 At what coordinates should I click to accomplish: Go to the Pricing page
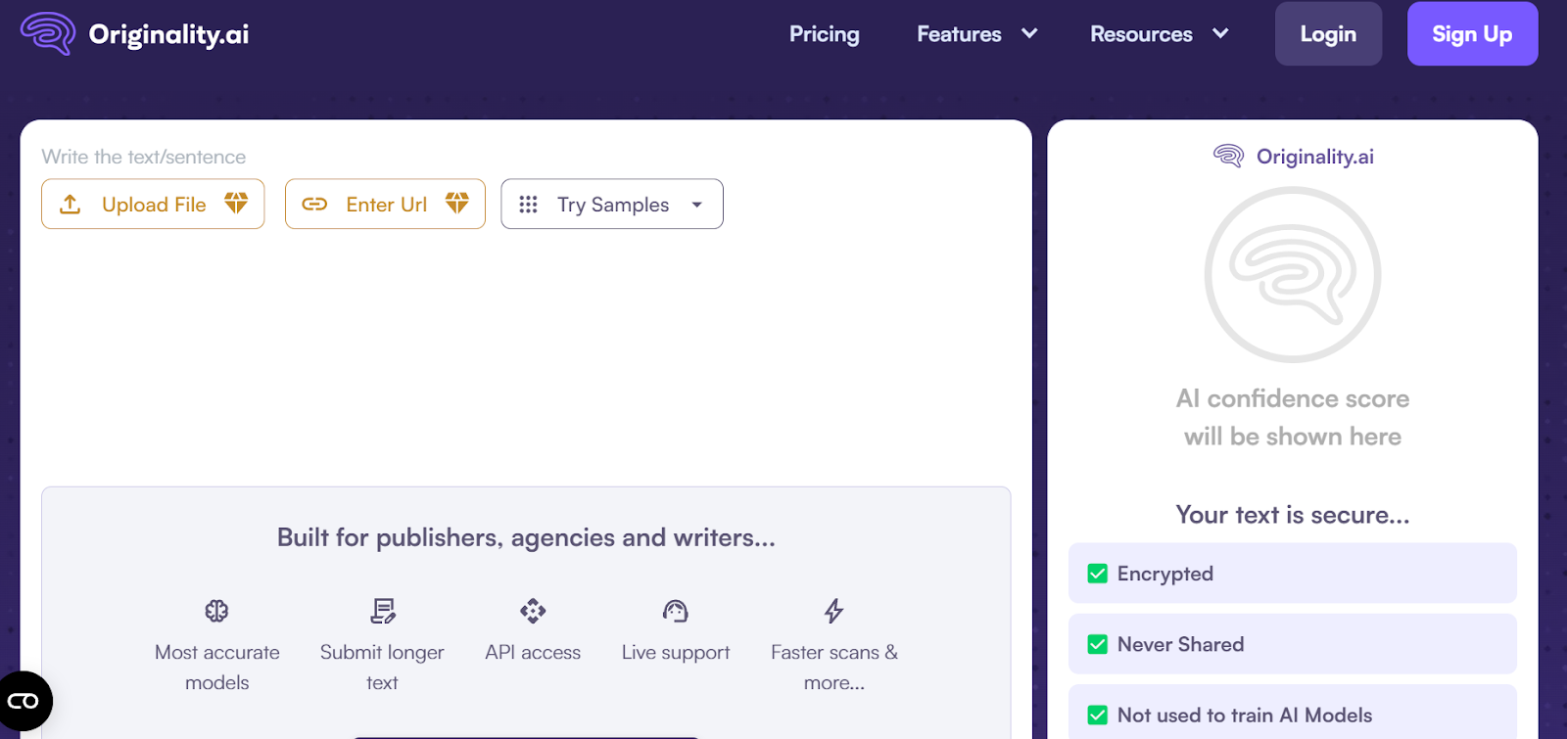825,34
